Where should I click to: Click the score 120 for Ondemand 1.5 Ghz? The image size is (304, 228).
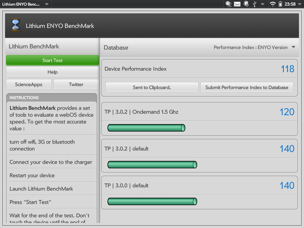287,112
